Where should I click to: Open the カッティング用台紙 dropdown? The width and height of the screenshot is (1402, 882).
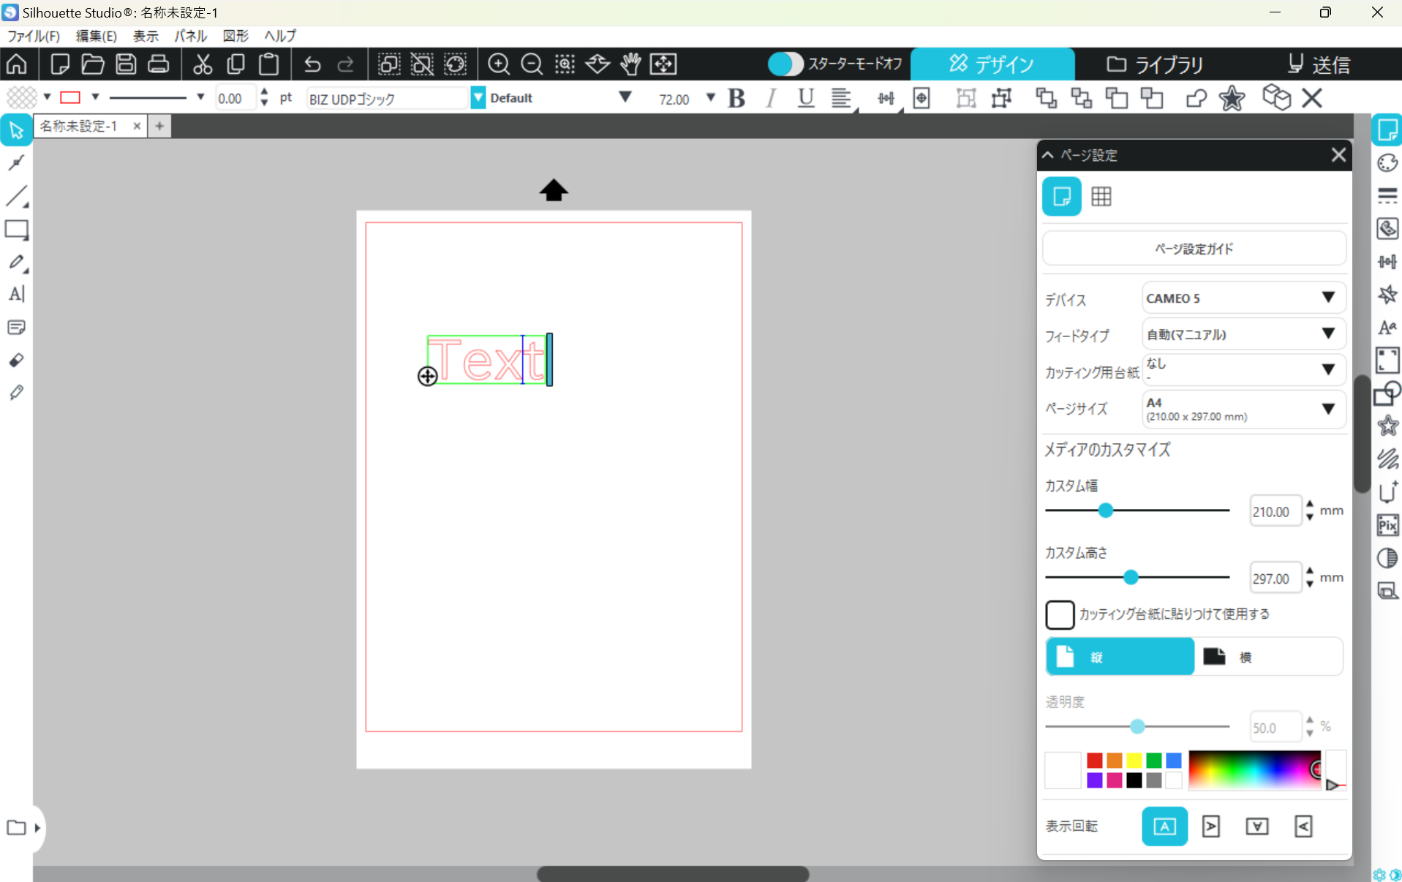(x=1243, y=370)
